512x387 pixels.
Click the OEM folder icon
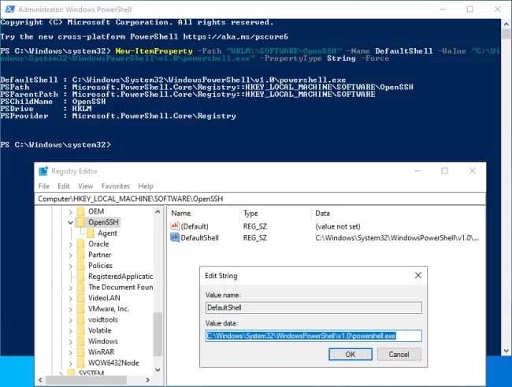click(x=80, y=211)
